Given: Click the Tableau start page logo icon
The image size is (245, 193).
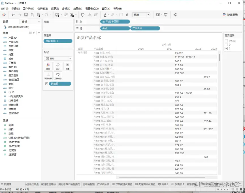Looking at the screenshot, I should point(4,15).
